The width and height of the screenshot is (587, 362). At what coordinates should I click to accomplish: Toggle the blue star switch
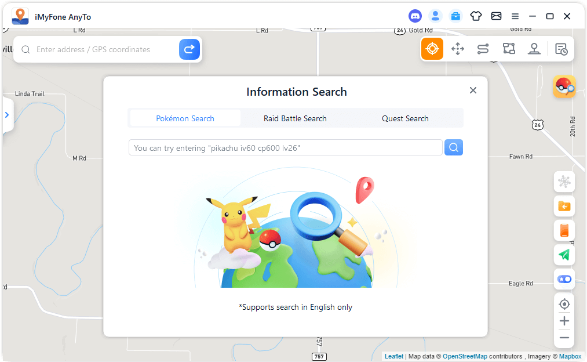tap(564, 279)
